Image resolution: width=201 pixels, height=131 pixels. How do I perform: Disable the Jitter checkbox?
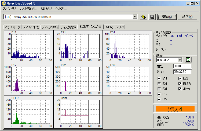[180, 89]
